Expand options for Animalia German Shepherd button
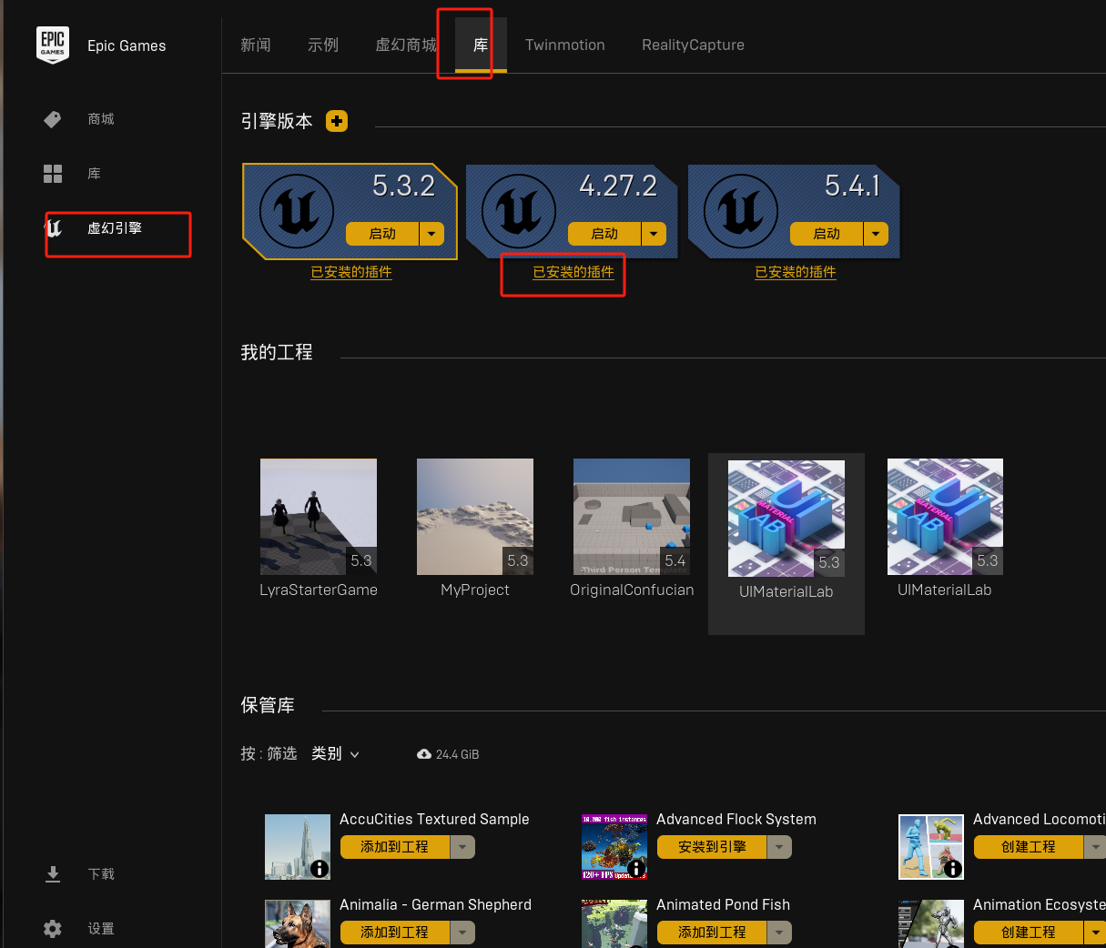The image size is (1106, 948). coord(463,933)
